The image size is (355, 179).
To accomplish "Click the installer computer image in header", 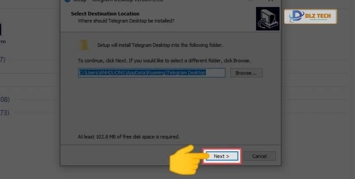I will point(268,19).
